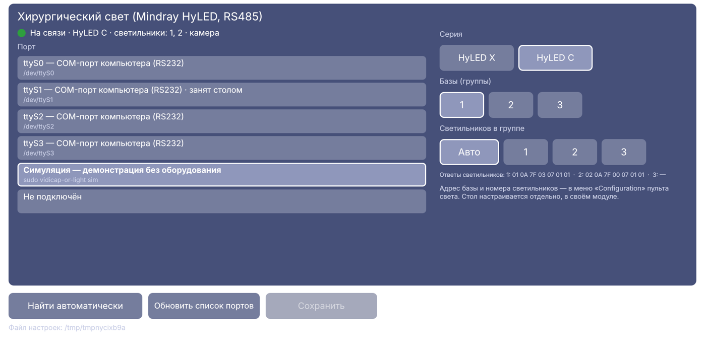The height and width of the screenshot is (356, 706).
Task: Click the На связи status line
Action: (x=125, y=33)
